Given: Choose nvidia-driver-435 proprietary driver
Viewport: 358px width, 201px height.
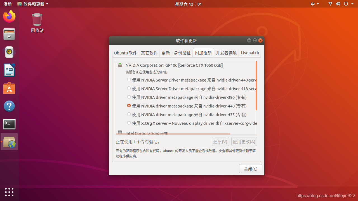Looking at the screenshot, I should click(187, 114).
